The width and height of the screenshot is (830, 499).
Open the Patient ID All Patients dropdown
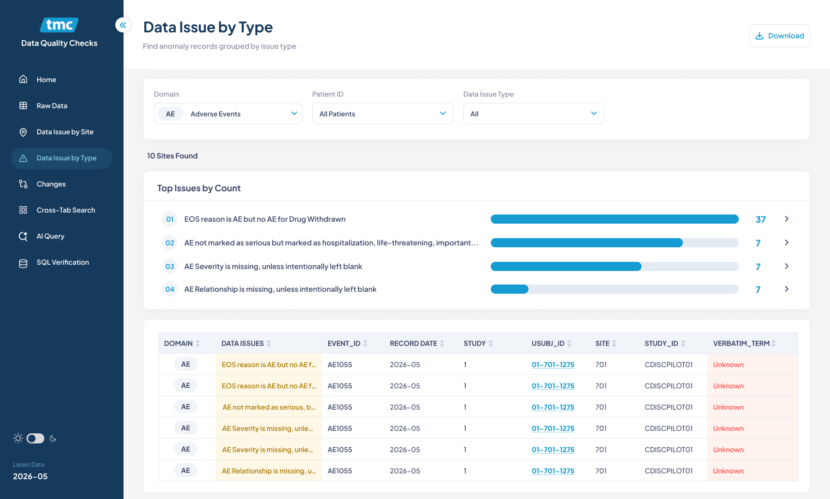[x=383, y=114]
